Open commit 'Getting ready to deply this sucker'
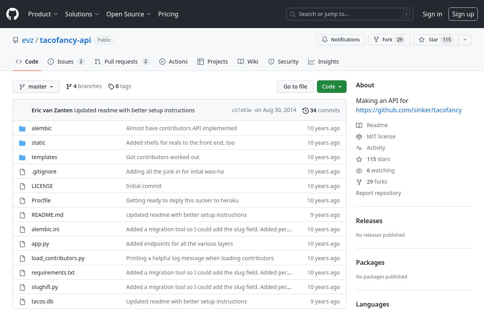Image resolution: width=484 pixels, height=312 pixels. 182,200
